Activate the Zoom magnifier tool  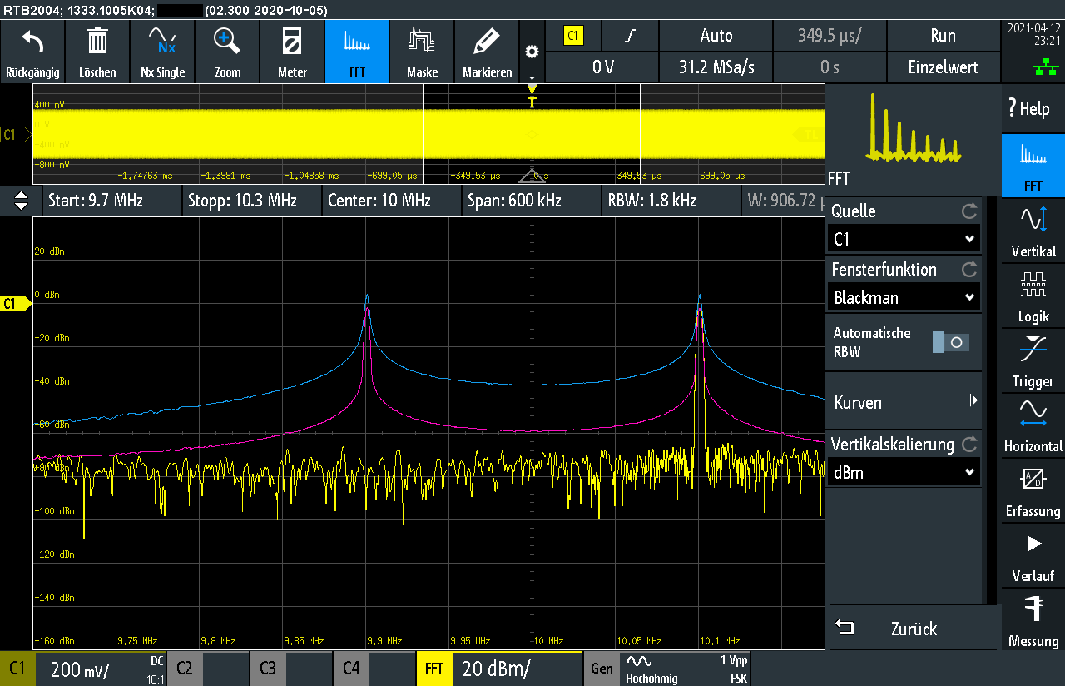point(227,51)
